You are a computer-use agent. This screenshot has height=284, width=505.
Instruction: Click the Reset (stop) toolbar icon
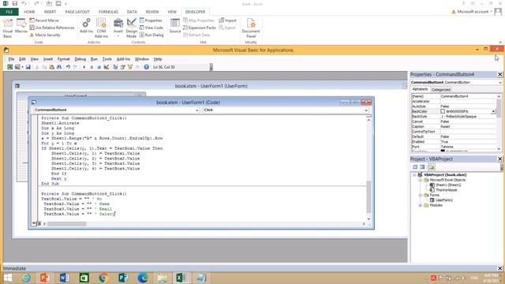click(99, 67)
